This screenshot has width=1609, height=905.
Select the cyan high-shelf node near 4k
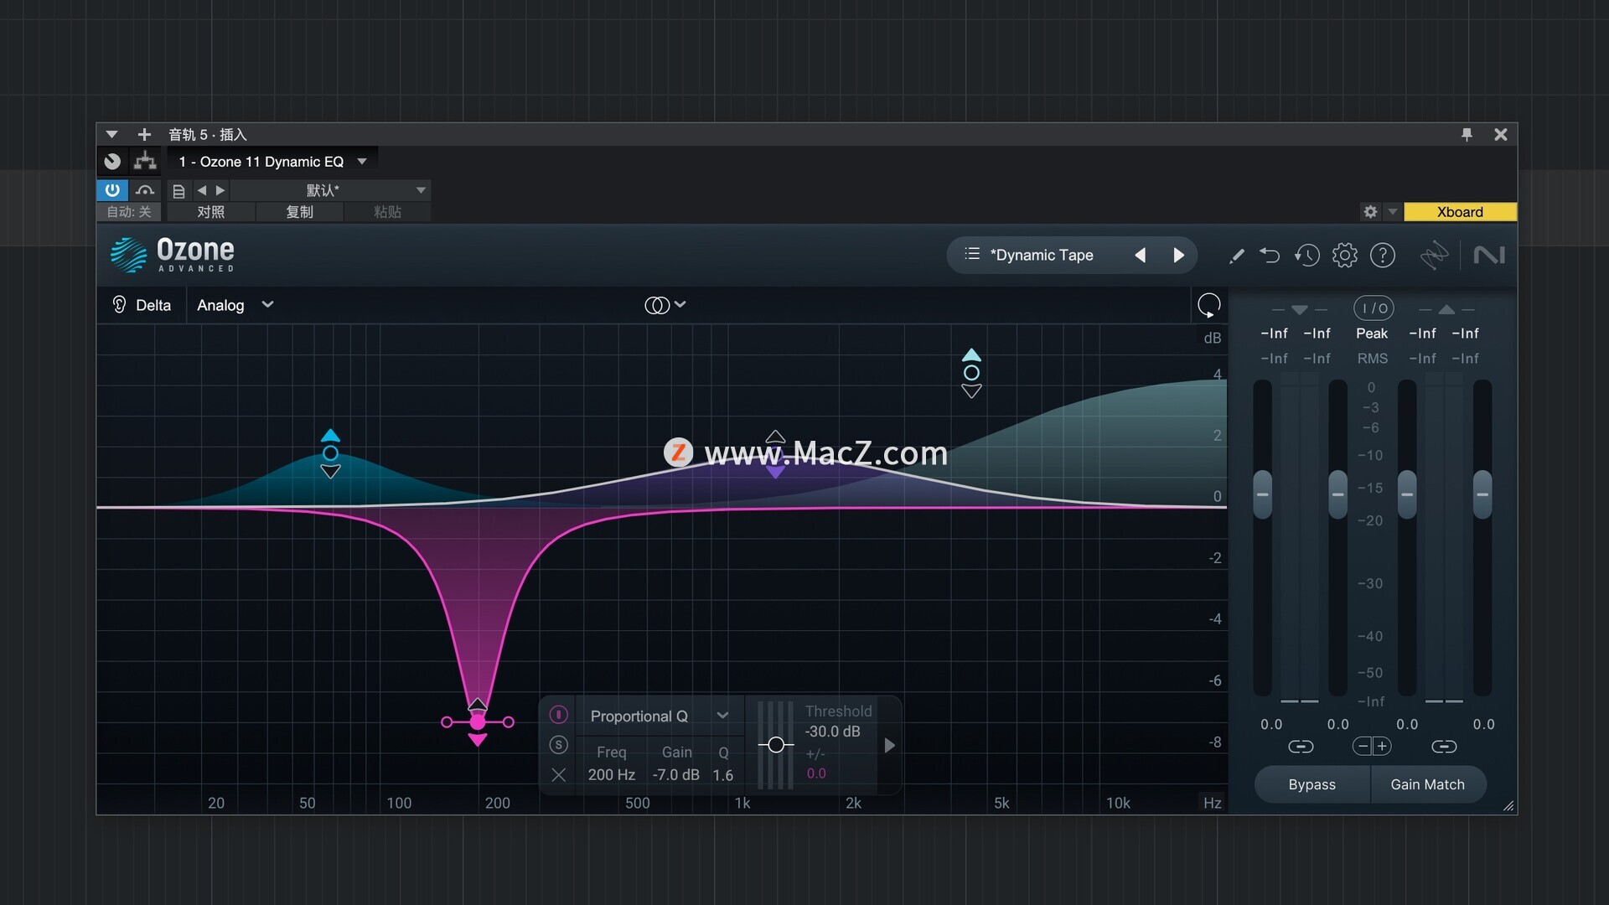[971, 373]
